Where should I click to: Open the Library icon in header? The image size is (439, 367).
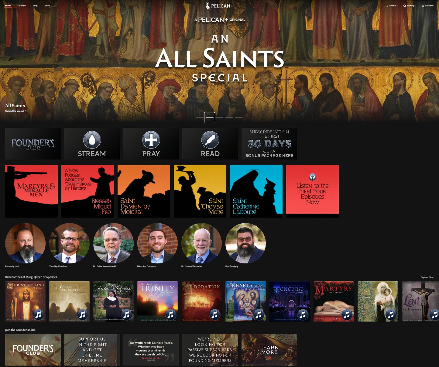(x=405, y=6)
